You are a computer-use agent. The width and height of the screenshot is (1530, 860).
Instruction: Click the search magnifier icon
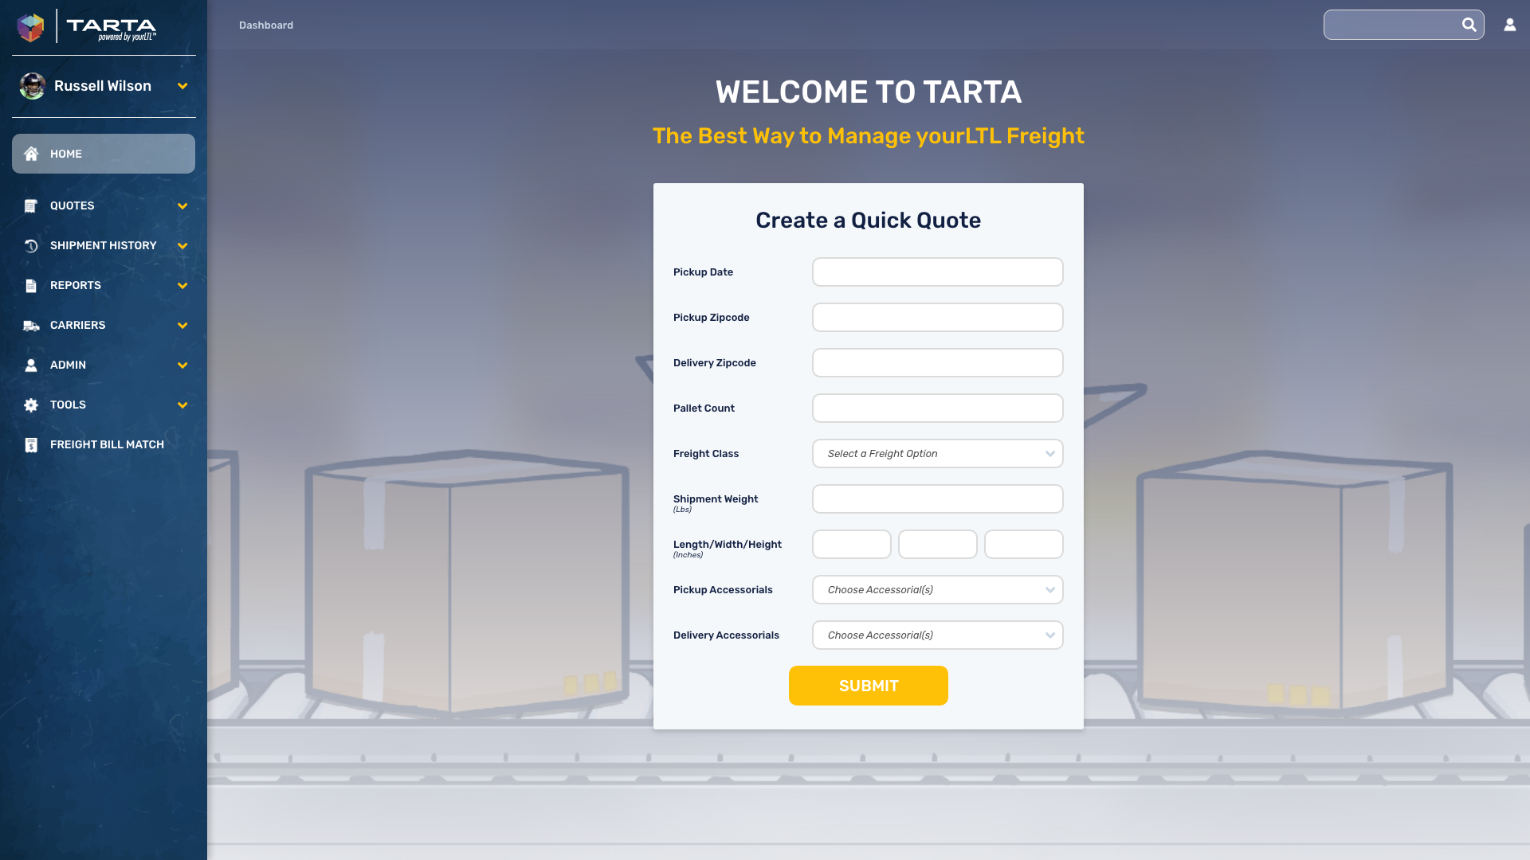click(1469, 25)
